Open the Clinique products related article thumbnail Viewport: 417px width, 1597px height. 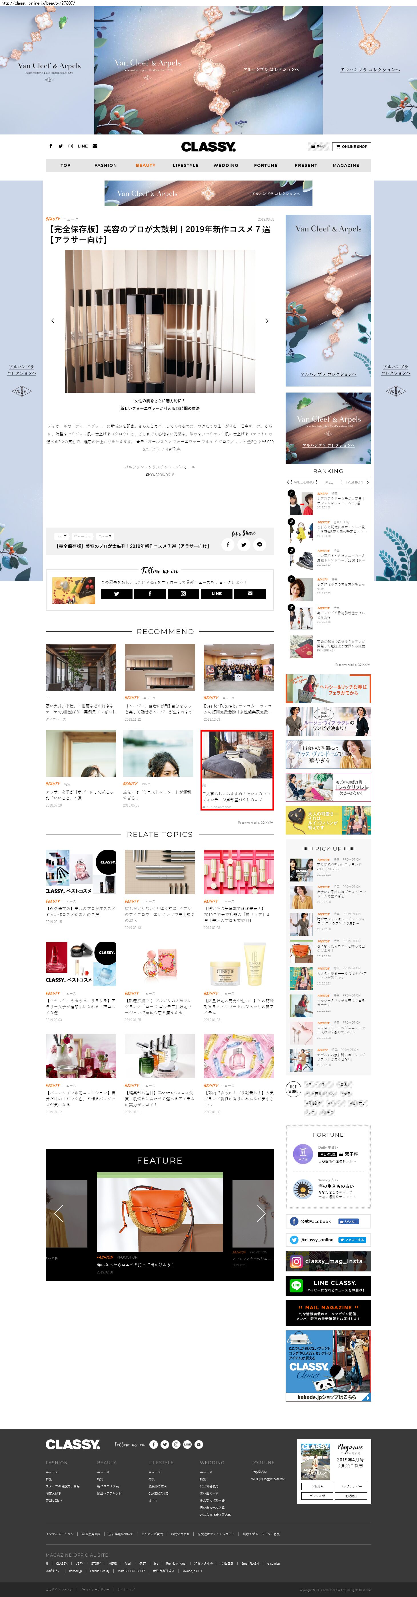[239, 965]
